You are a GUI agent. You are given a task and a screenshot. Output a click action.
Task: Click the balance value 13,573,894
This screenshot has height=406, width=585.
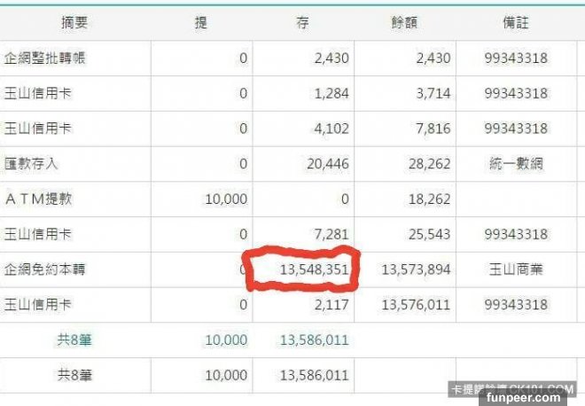coord(416,269)
